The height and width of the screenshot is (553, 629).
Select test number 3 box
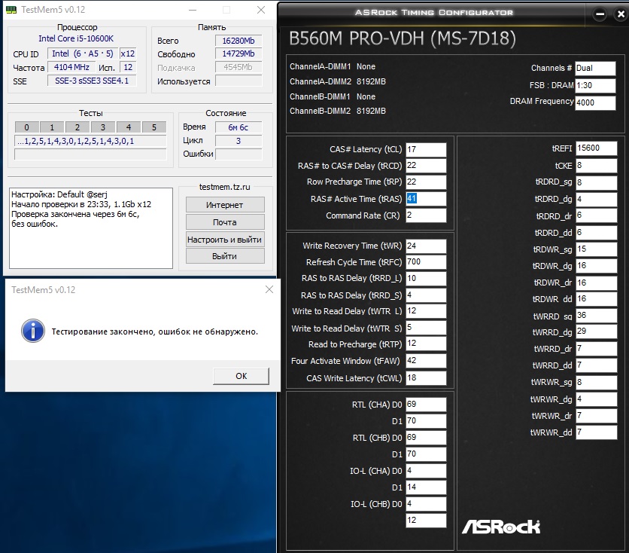[x=103, y=127]
